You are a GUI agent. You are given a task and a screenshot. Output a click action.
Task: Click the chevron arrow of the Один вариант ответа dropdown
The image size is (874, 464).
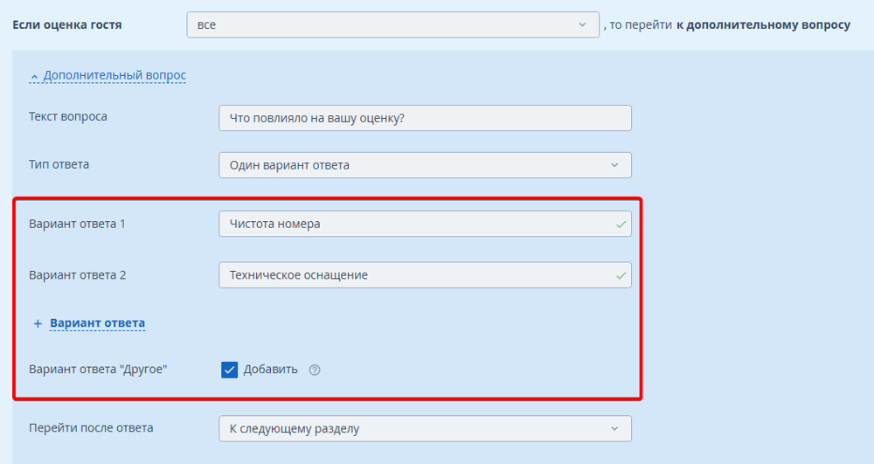click(x=614, y=165)
